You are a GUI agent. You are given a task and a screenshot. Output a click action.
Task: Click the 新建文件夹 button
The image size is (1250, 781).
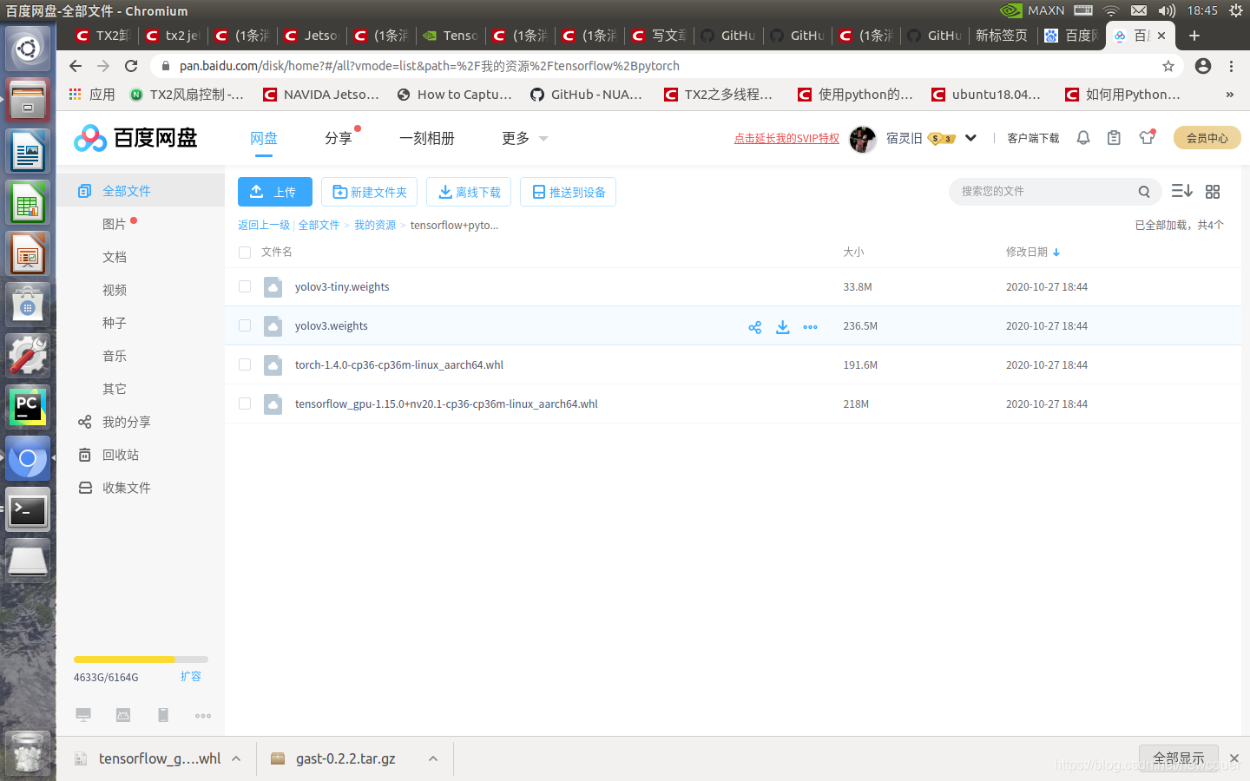(369, 192)
